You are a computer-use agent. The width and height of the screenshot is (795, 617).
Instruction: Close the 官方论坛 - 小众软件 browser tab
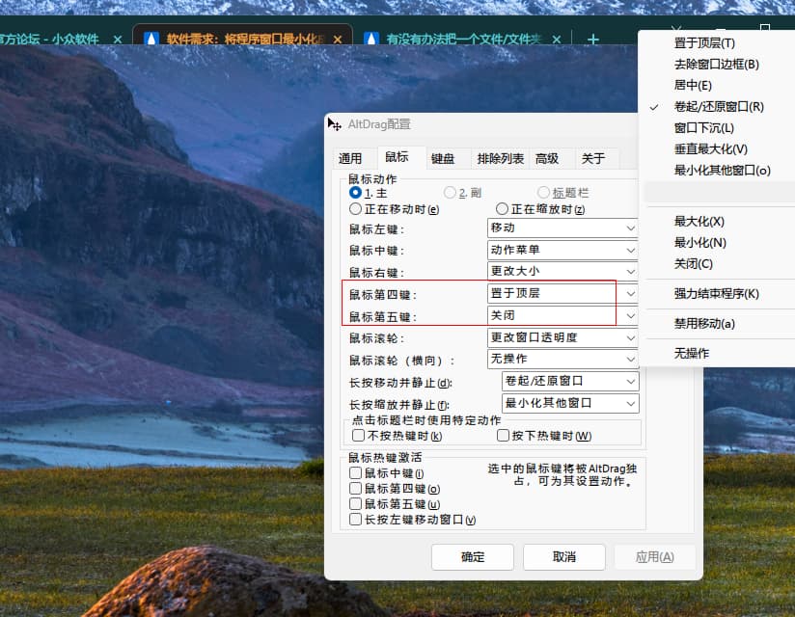(118, 40)
